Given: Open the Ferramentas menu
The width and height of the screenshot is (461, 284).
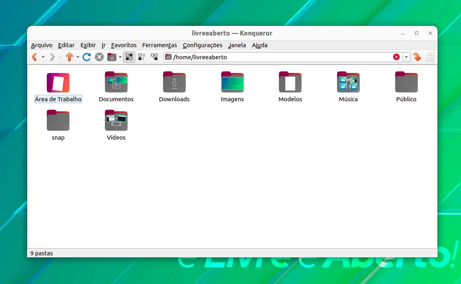Looking at the screenshot, I should tap(159, 45).
